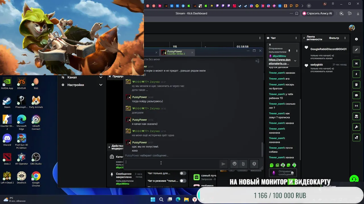Click the dilya360mu username in pinned message
Screen dimensions: 364x204
tap(279, 56)
